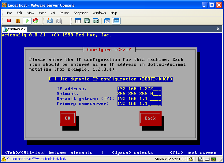The height and width of the screenshot is (163, 224).
Task: Open the Power menu
Action: coord(64,13)
